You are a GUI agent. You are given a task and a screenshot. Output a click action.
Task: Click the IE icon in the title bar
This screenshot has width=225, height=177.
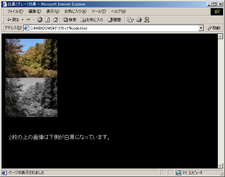[5, 4]
